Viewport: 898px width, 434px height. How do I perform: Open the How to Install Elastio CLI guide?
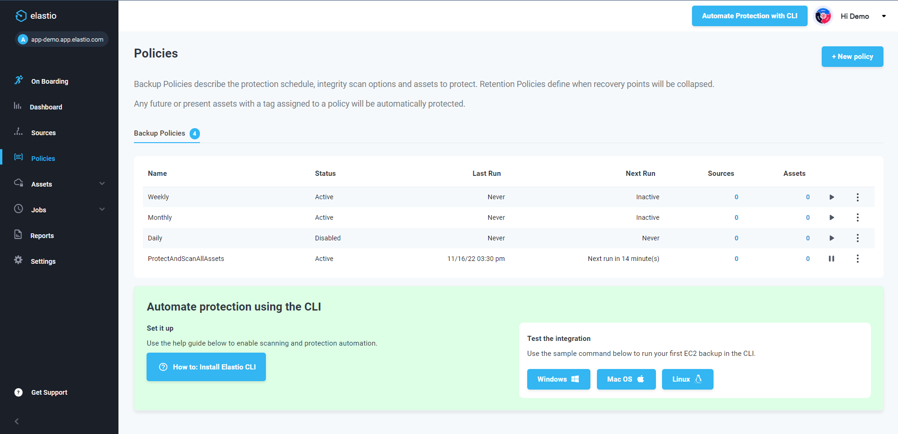pyautogui.click(x=206, y=367)
